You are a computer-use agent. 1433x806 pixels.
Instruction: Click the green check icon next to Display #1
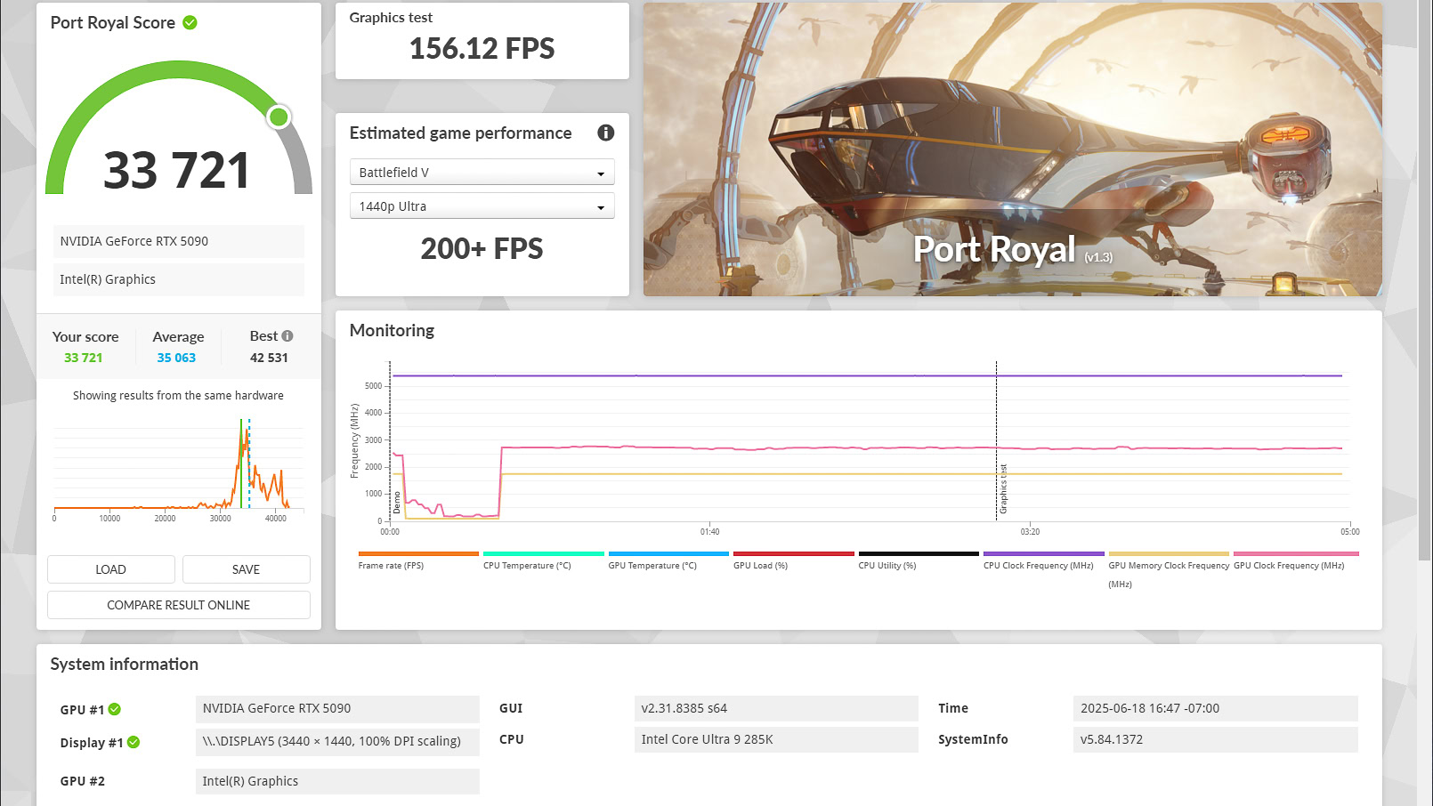[x=134, y=742]
